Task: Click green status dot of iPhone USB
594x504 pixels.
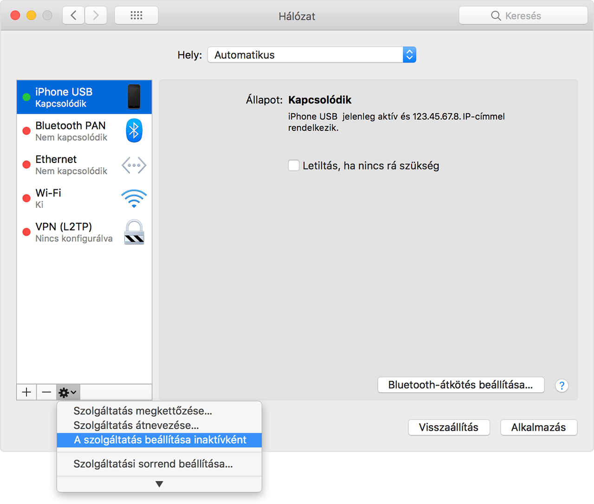Action: click(26, 97)
